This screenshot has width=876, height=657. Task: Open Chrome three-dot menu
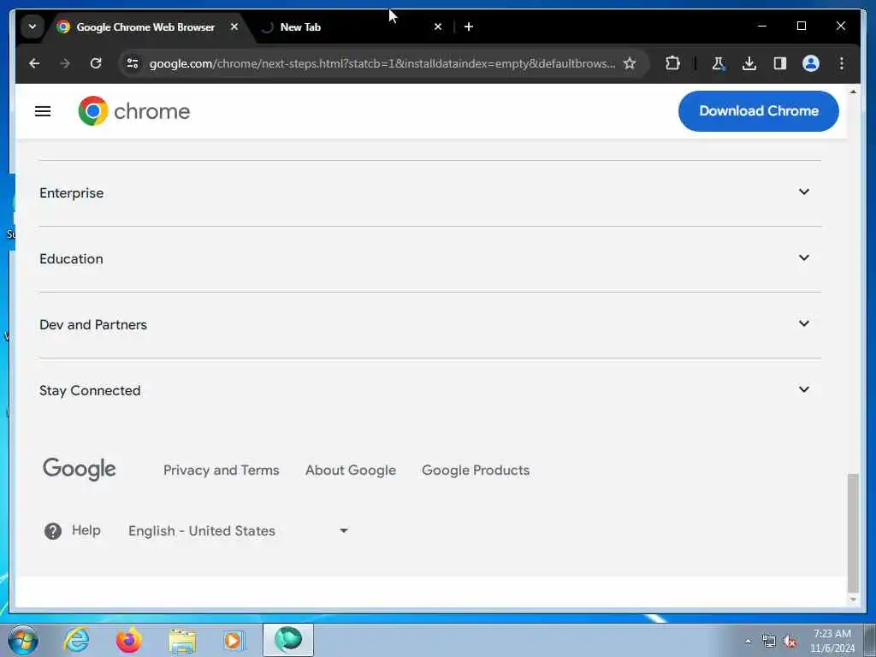[842, 63]
